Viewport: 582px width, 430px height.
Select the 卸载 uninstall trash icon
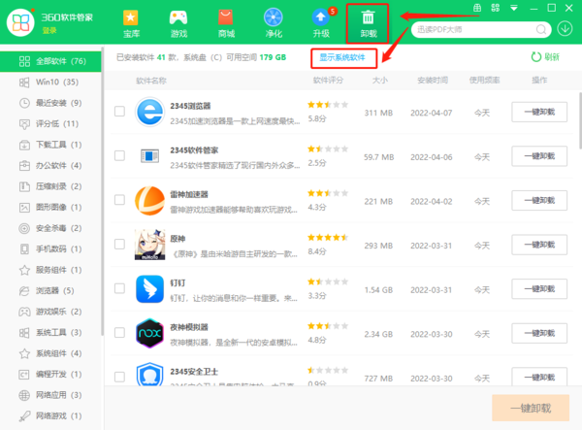[368, 18]
